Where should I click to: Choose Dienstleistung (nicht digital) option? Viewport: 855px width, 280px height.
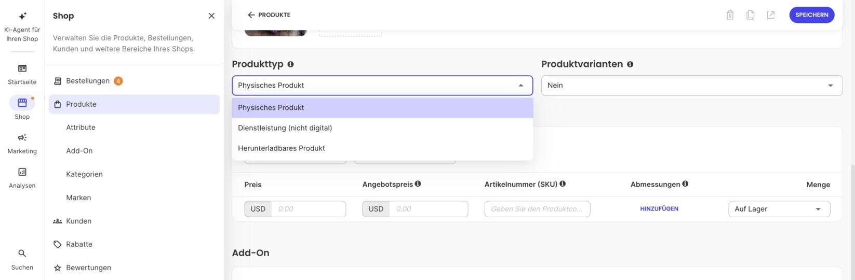coord(382,128)
